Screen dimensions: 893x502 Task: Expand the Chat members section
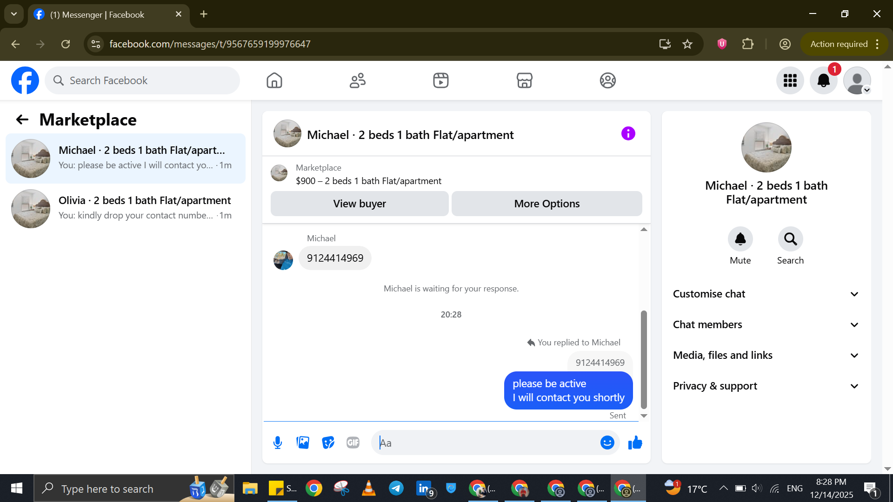pos(766,324)
